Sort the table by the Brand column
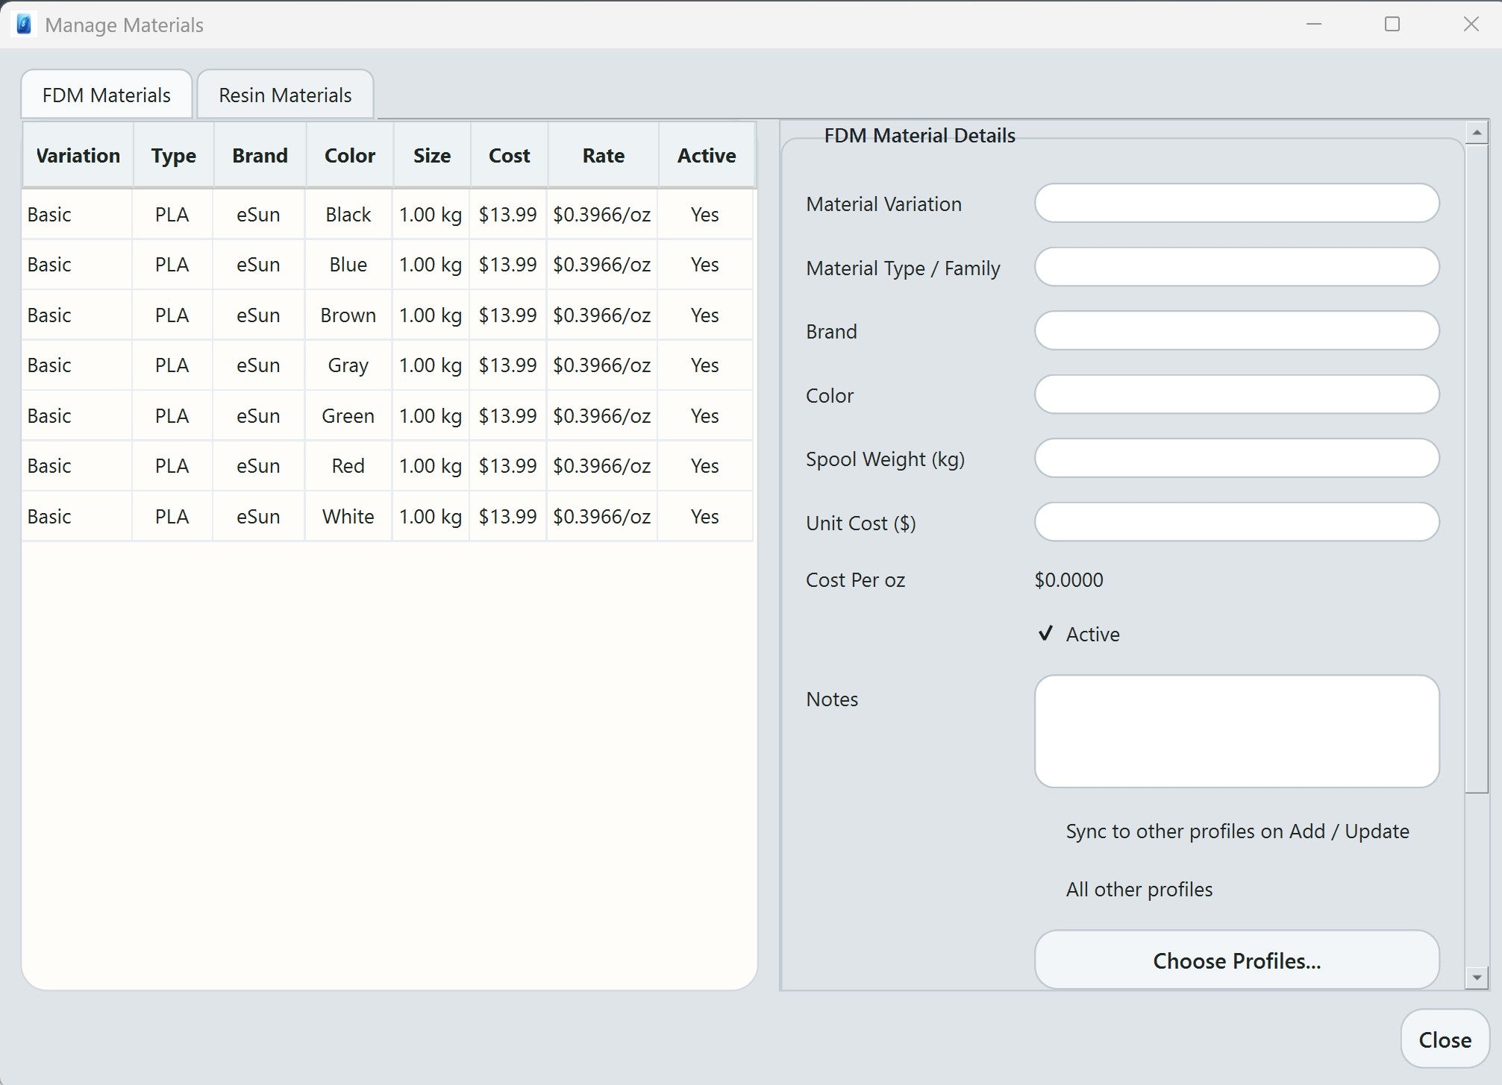Viewport: 1502px width, 1085px height. [x=259, y=155]
